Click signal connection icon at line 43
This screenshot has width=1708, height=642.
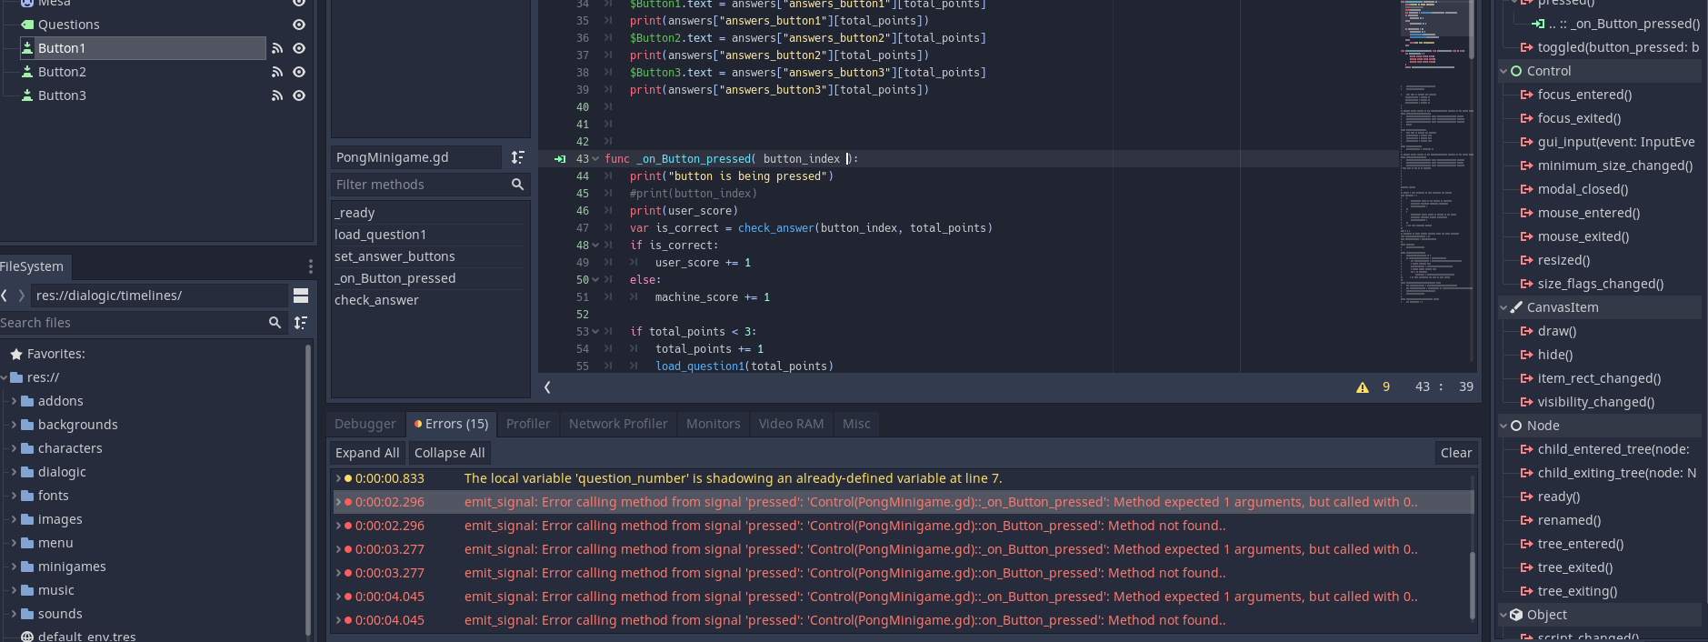[560, 159]
